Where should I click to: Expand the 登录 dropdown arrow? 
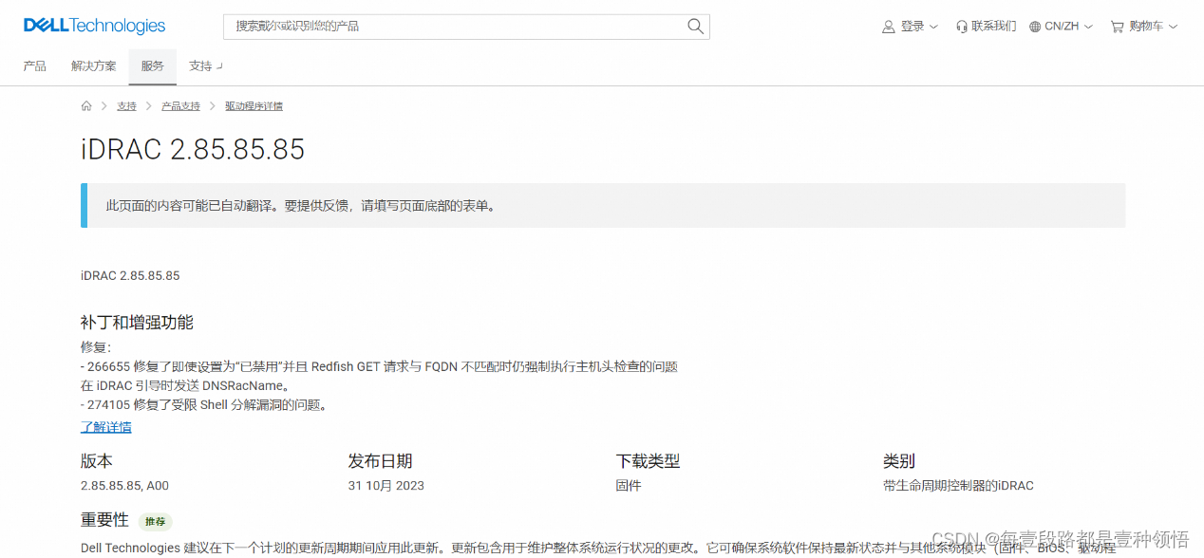click(x=933, y=27)
